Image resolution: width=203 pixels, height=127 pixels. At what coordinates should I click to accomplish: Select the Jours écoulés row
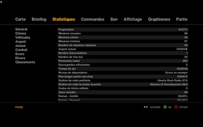(123, 92)
